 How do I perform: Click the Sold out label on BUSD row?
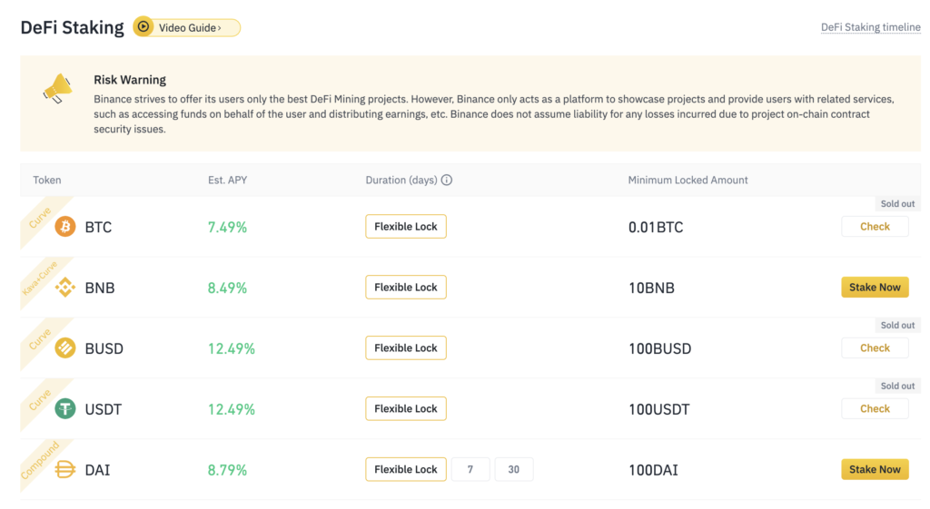pos(897,326)
